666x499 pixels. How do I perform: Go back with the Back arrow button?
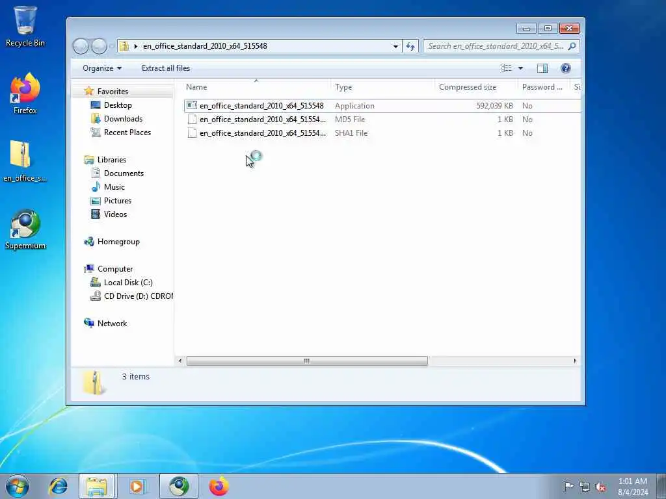pyautogui.click(x=81, y=46)
